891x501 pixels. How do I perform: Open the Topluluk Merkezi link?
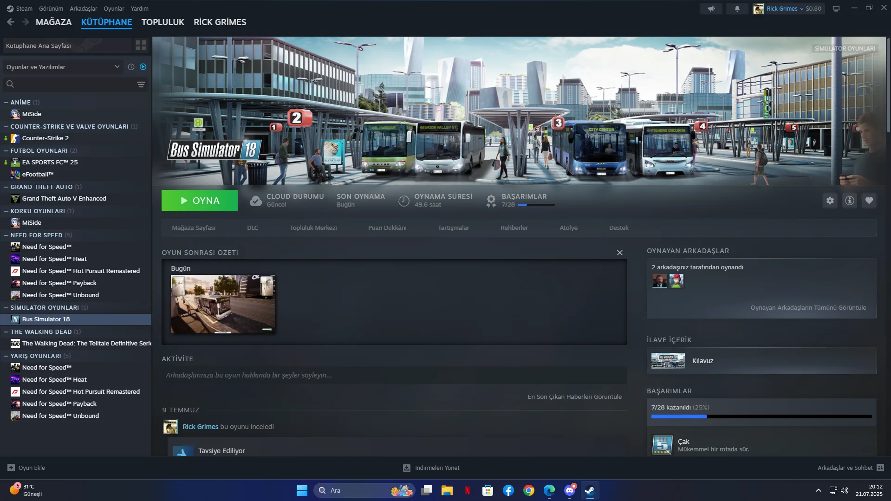[x=313, y=228]
